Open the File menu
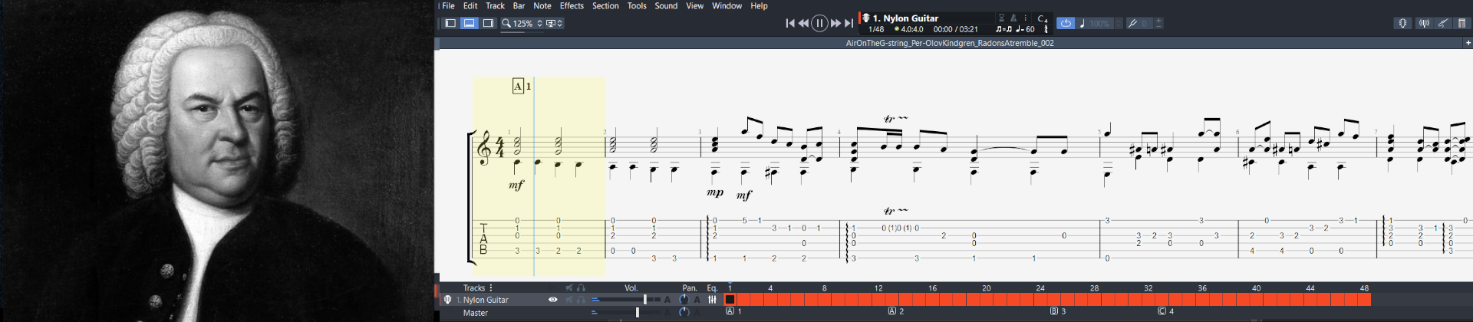 point(448,5)
